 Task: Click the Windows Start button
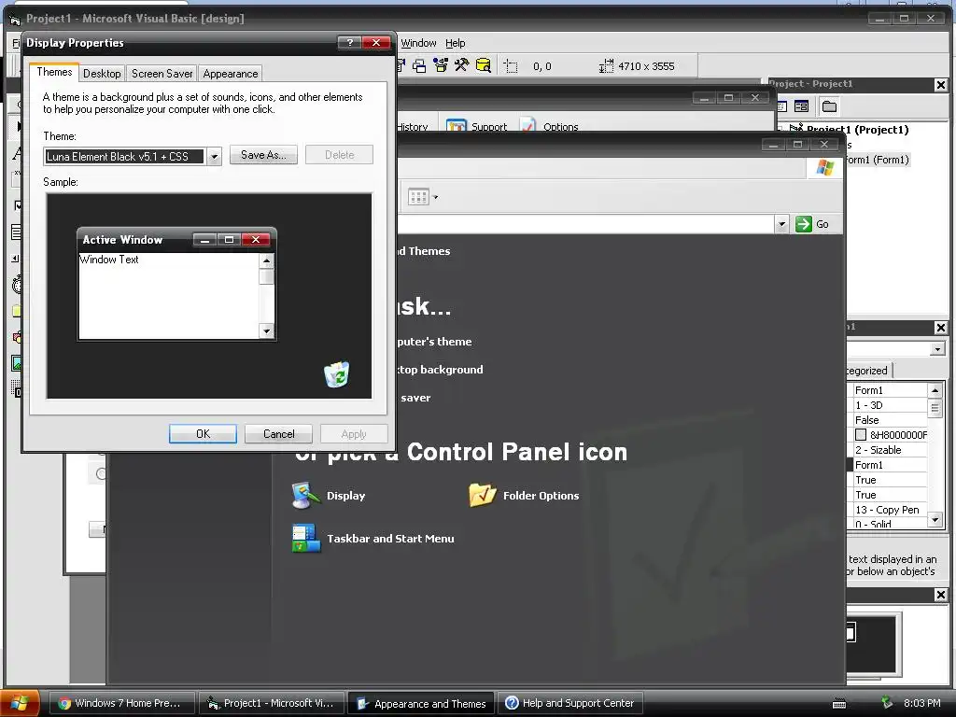[x=21, y=703]
